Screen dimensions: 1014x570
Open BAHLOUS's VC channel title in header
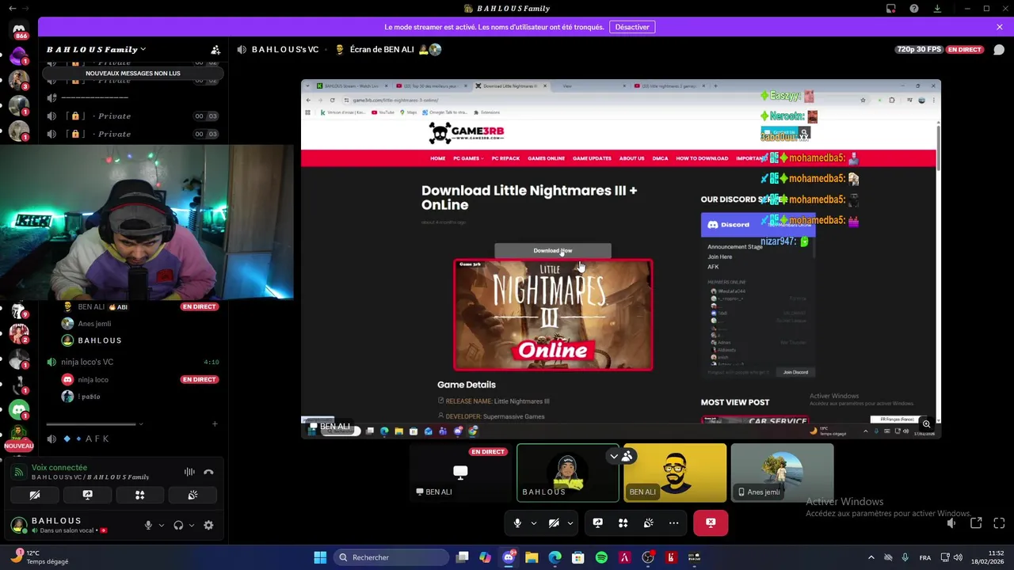[284, 49]
